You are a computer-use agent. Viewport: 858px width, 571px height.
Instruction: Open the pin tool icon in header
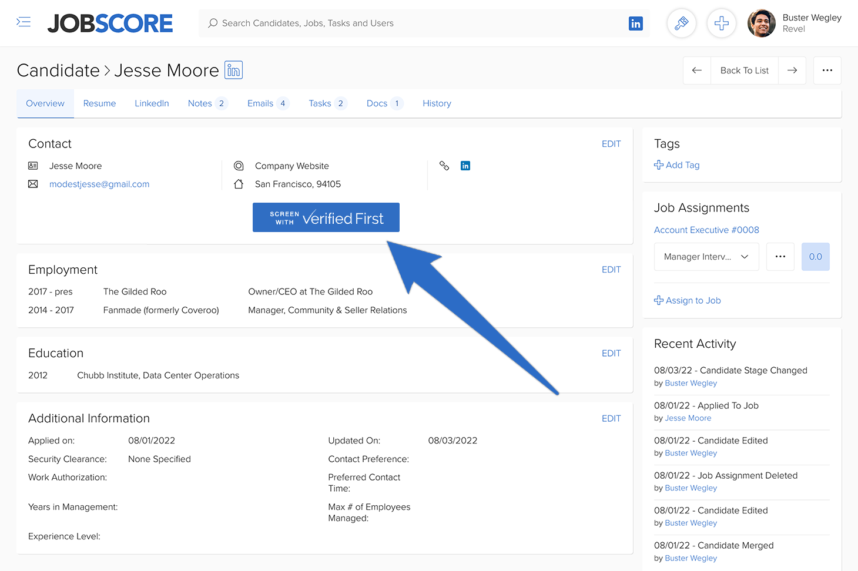click(682, 23)
